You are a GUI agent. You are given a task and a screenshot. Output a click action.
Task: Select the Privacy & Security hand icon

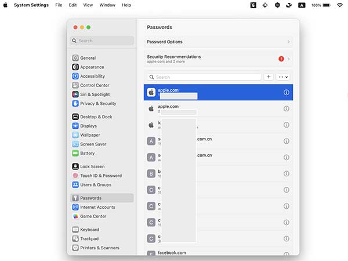point(75,103)
